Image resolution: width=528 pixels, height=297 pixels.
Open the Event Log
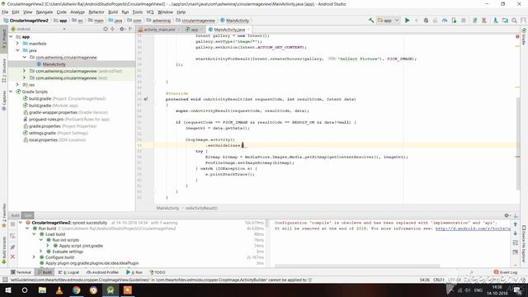tap(506, 272)
